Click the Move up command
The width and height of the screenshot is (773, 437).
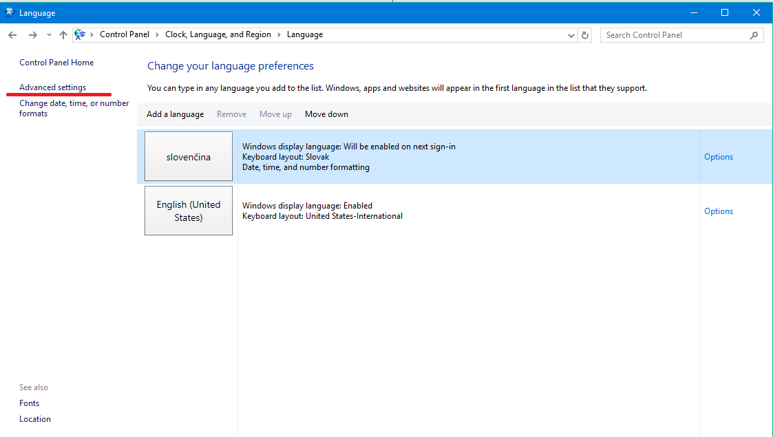coord(275,114)
